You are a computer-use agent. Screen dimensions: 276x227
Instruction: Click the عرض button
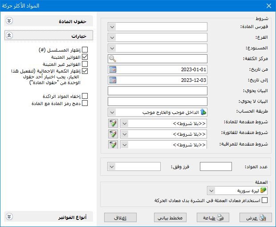[x=256, y=218]
